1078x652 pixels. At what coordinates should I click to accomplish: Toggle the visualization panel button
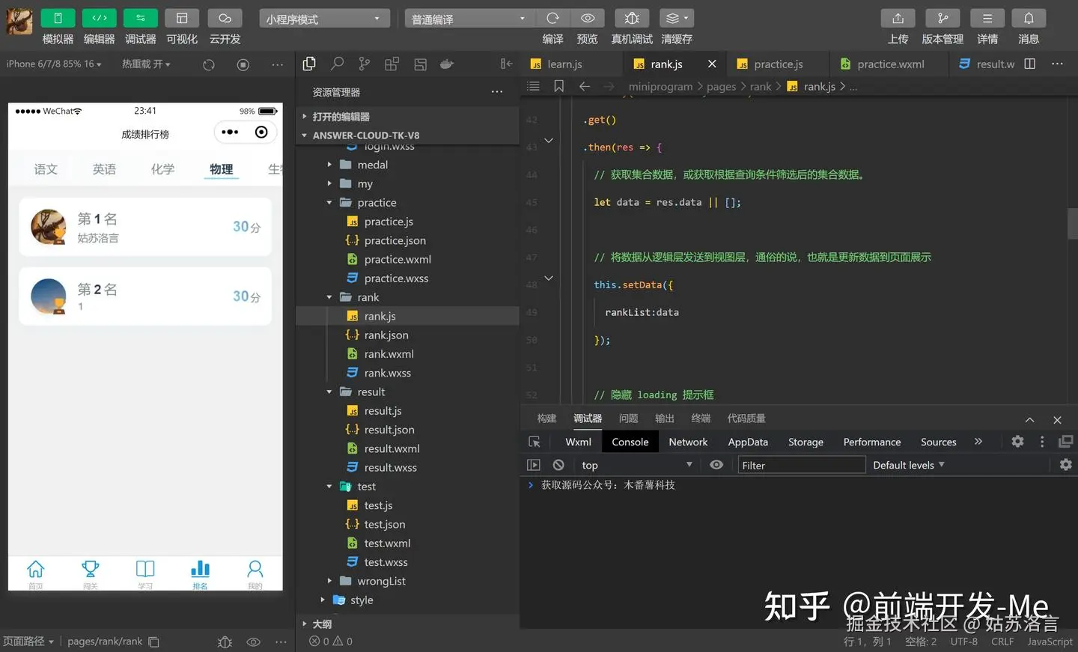coord(182,19)
